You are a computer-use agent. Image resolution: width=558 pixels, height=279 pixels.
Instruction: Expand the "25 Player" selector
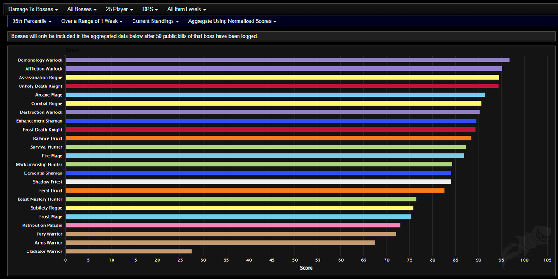[x=119, y=9]
